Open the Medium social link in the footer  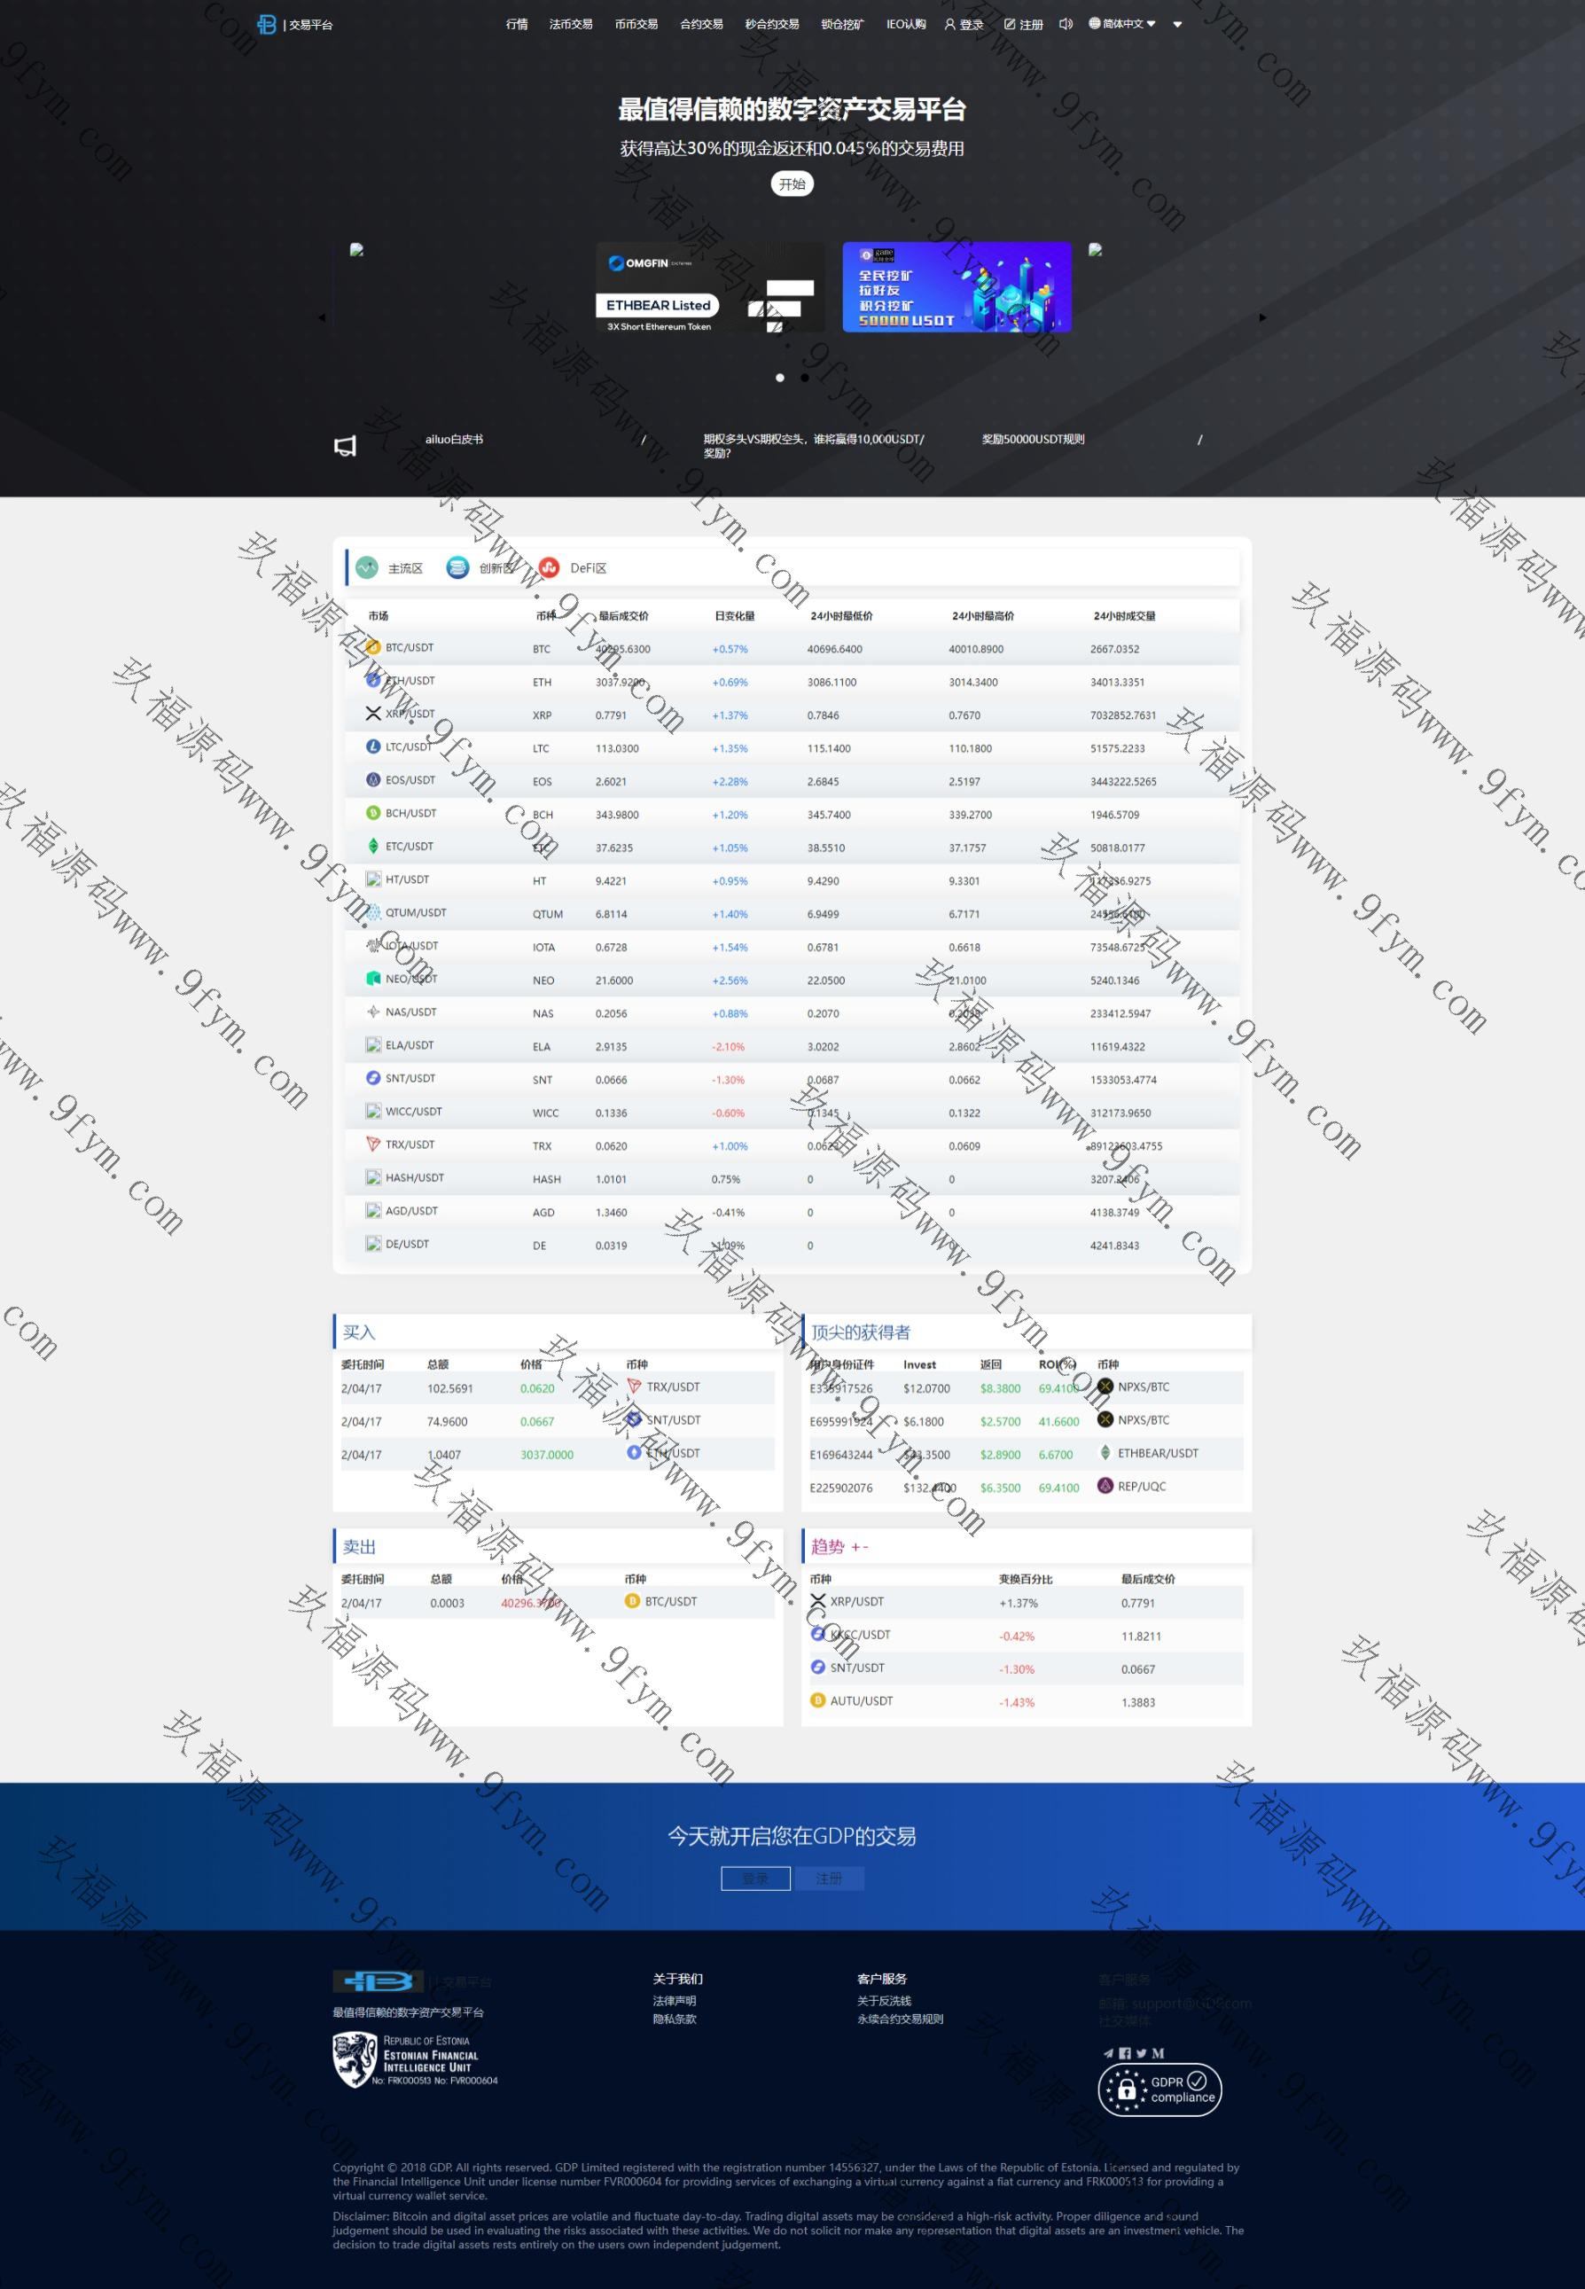(x=1158, y=2052)
